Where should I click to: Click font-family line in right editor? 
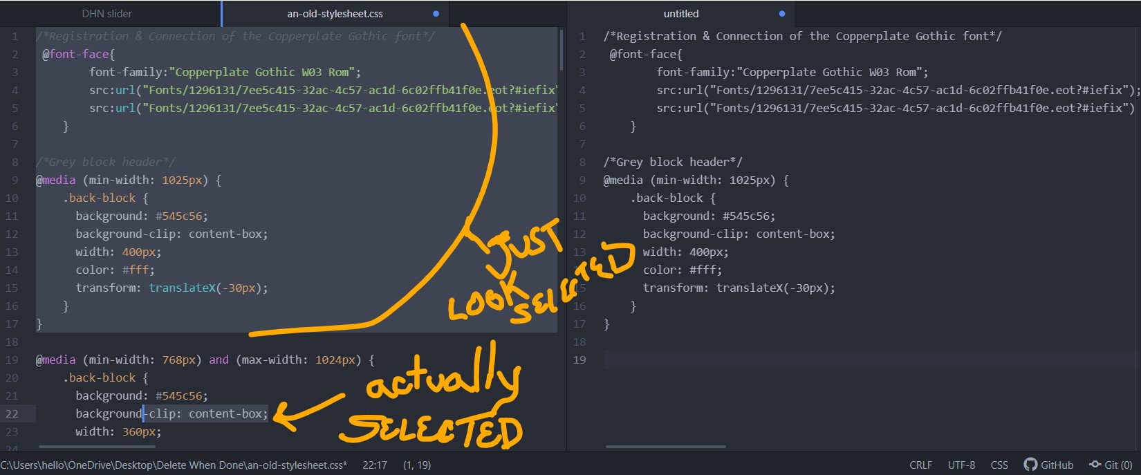792,72
